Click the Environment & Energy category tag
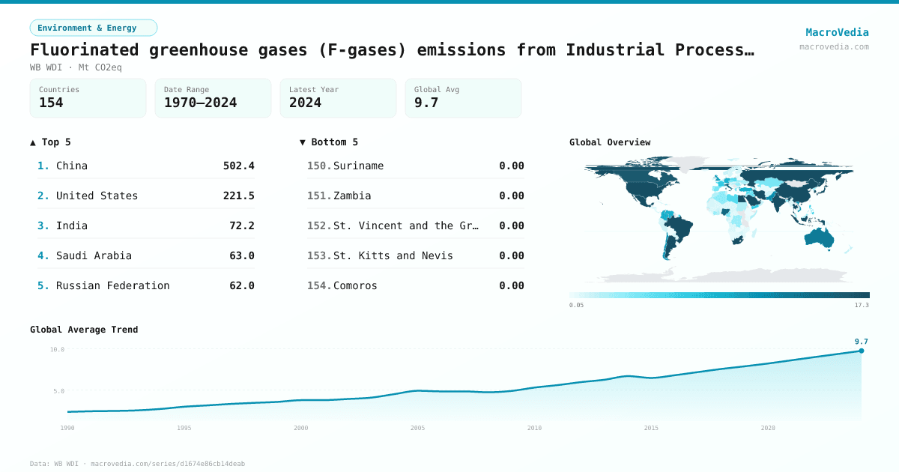Image resolution: width=899 pixels, height=472 pixels. [x=93, y=28]
